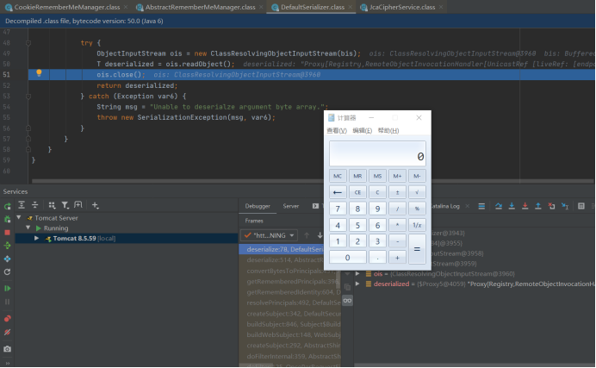Expand the Tomcat 8.5.59 node
Viewport: 596px width, 368px height.
[x=36, y=239]
